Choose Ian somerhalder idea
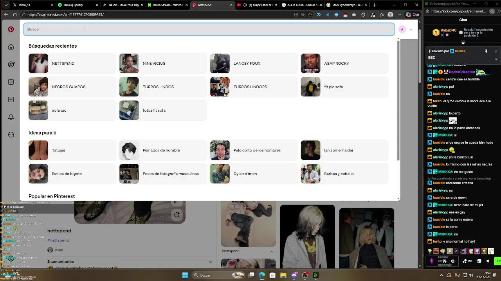 pyautogui.click(x=344, y=150)
